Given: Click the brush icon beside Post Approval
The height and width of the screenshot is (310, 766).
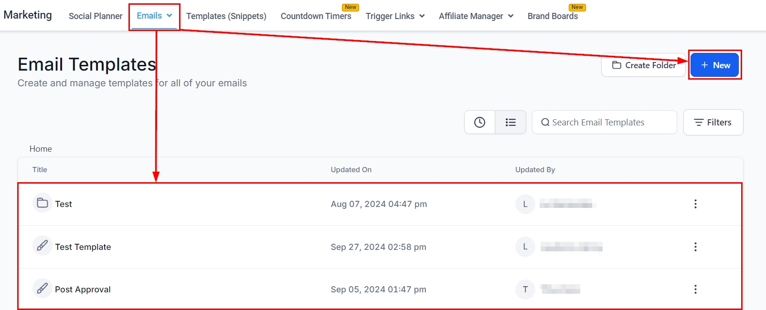Looking at the screenshot, I should (43, 289).
